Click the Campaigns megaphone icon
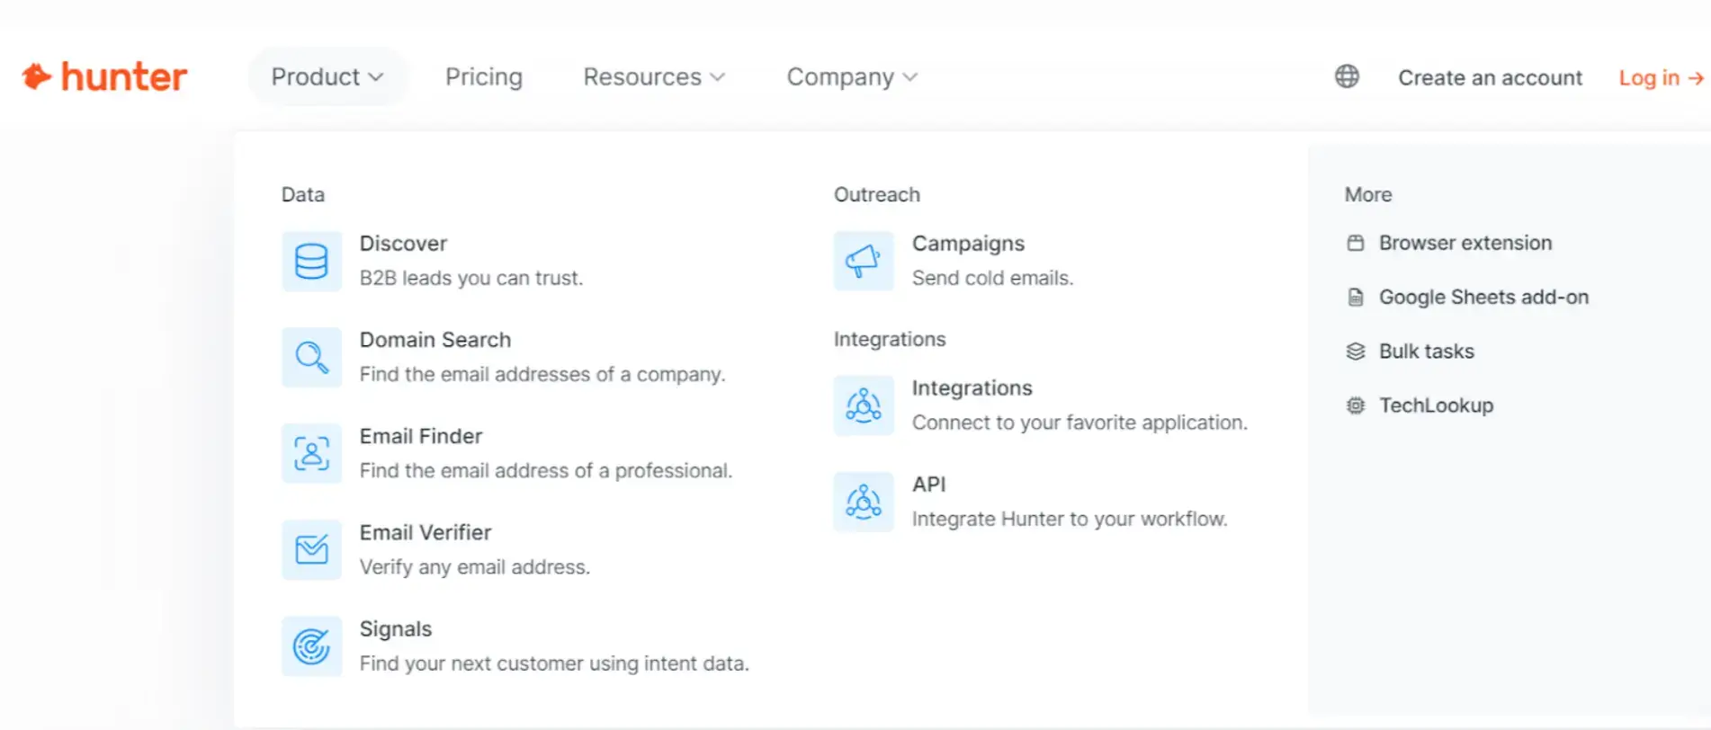This screenshot has height=730, width=1711. (x=864, y=262)
